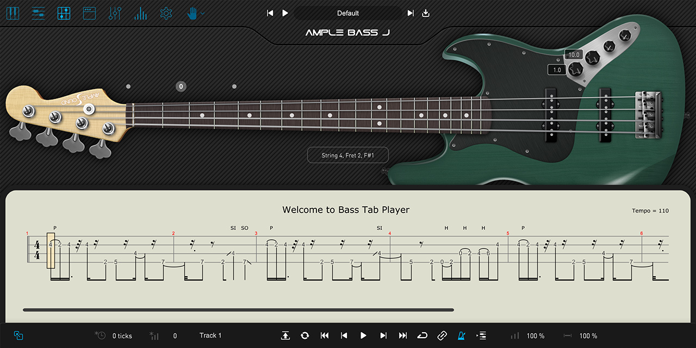
Task: Open the Default preset selector
Action: coord(348,13)
